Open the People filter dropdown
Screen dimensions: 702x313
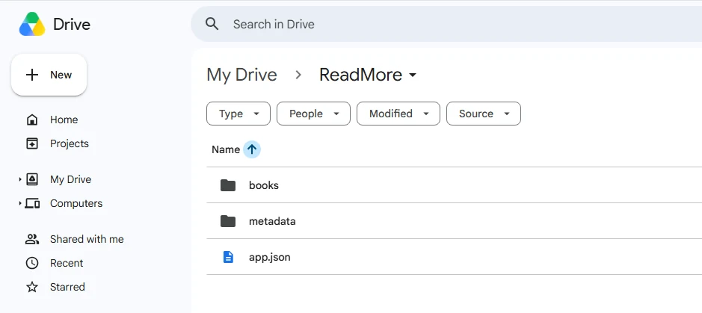[313, 114]
